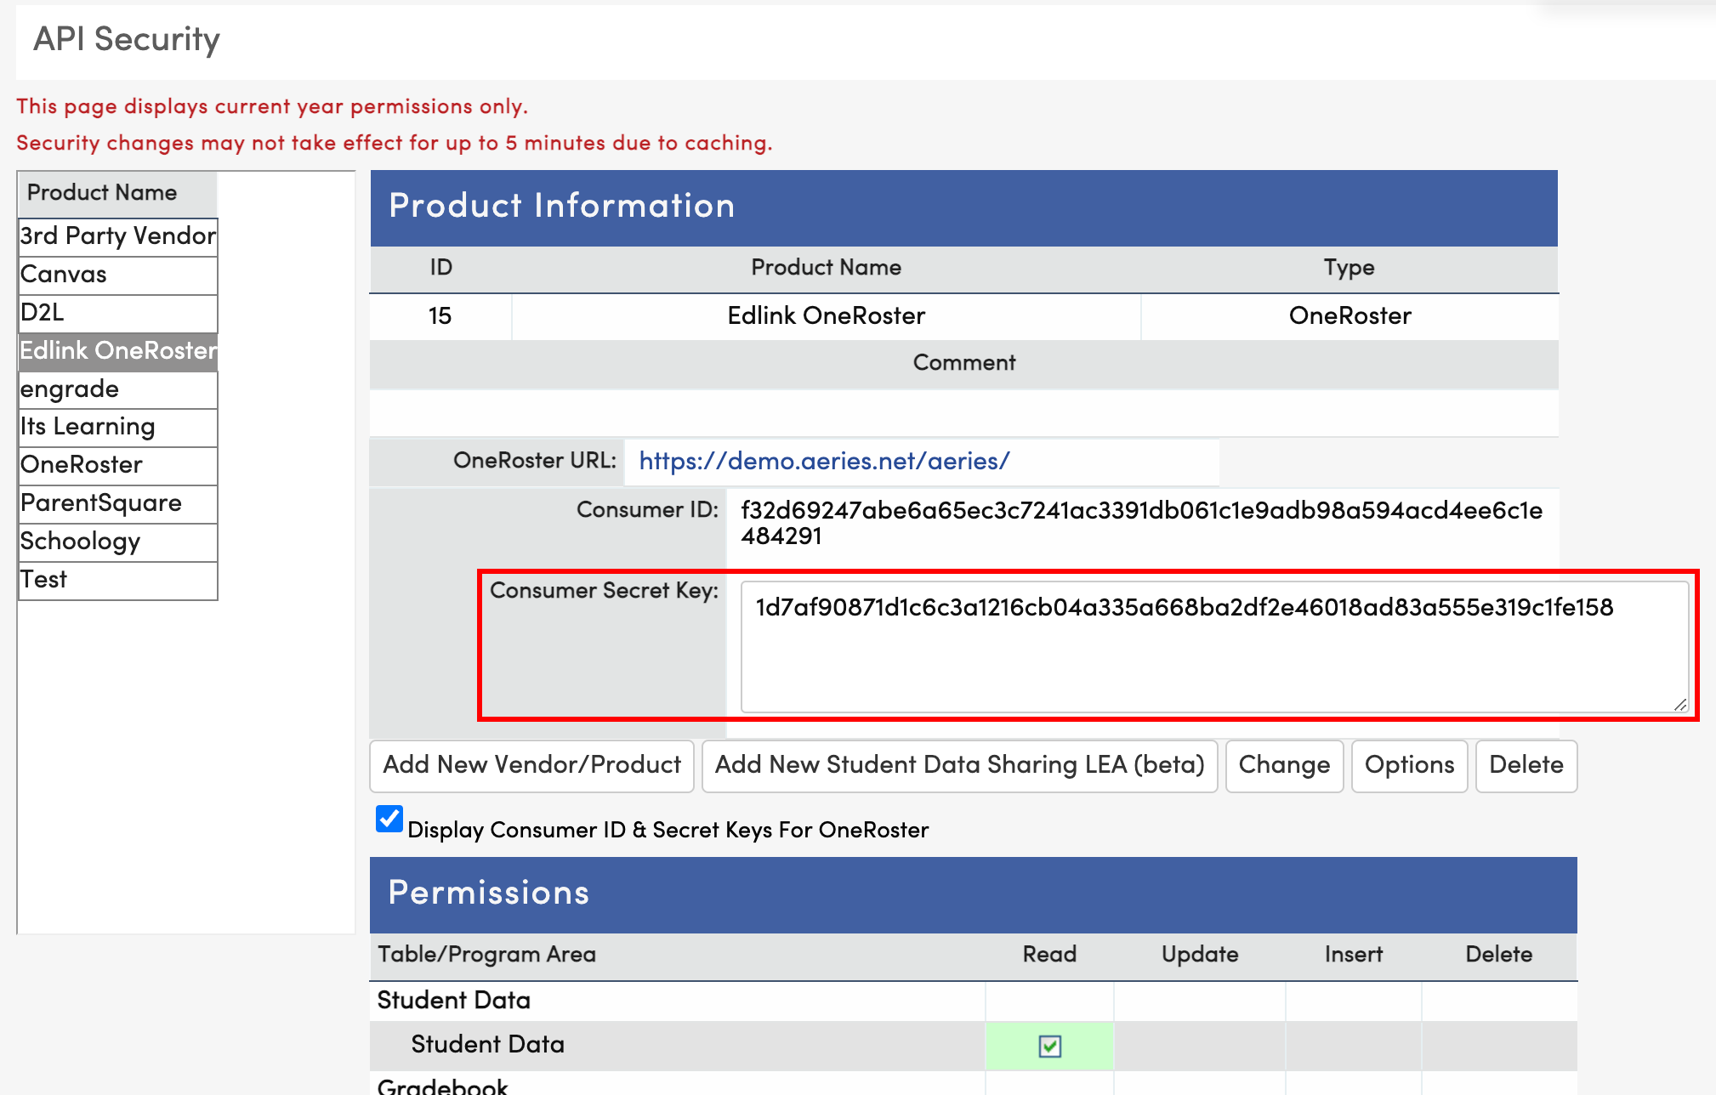Click the Type column header
This screenshot has width=1716, height=1095.
pos(1349,268)
